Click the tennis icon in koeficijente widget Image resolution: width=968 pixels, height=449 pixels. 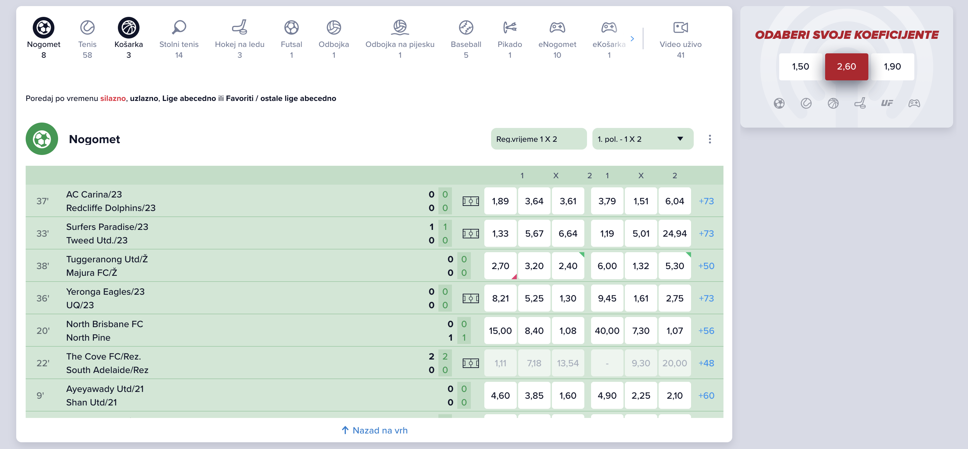[x=806, y=103]
